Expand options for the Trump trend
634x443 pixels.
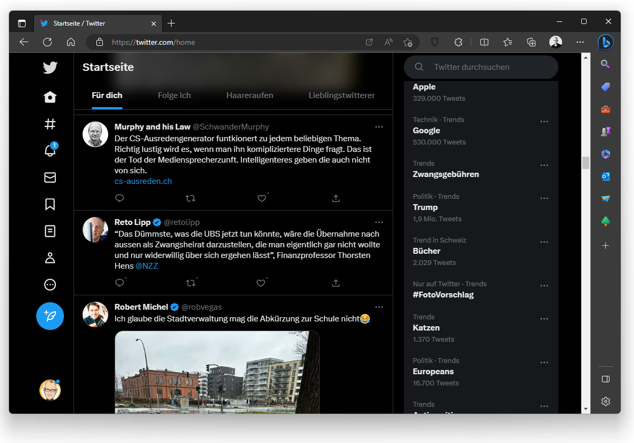(x=544, y=198)
